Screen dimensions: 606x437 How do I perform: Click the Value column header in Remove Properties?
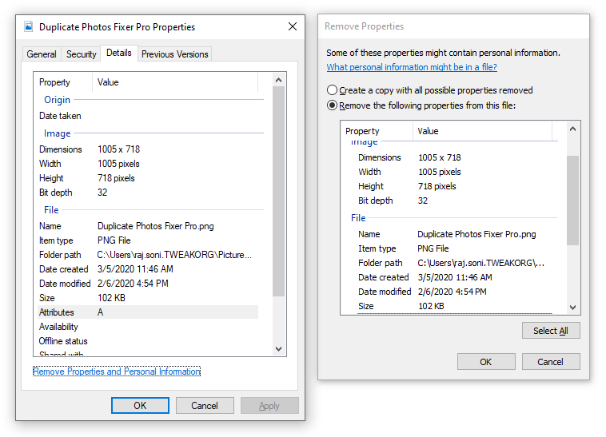click(483, 131)
